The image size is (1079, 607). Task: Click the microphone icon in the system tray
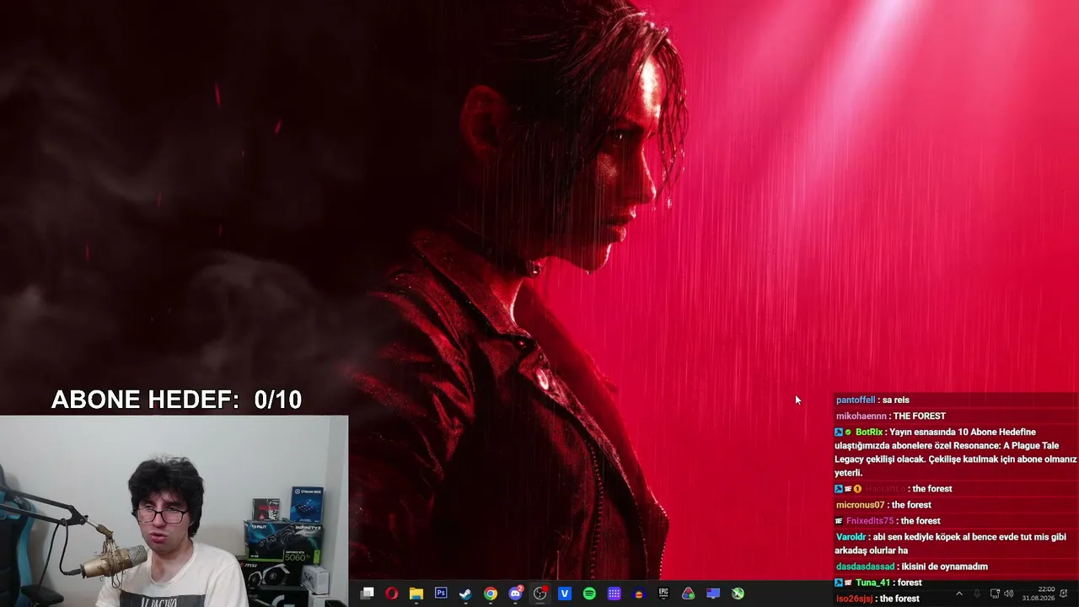[977, 594]
